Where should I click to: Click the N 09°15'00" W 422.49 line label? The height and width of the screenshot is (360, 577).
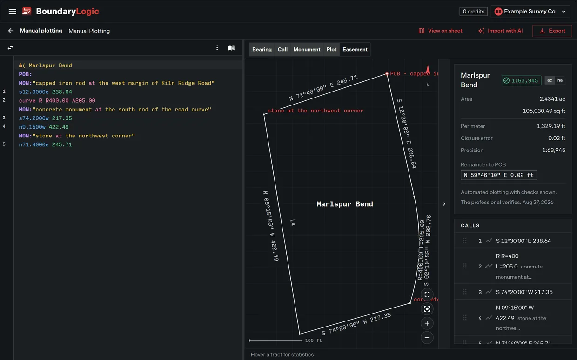coord(270,226)
